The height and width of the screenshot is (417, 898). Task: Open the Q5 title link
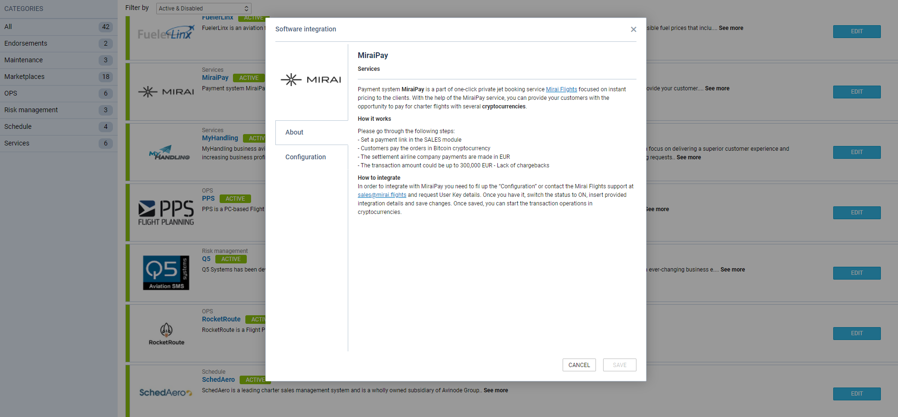pyautogui.click(x=206, y=259)
